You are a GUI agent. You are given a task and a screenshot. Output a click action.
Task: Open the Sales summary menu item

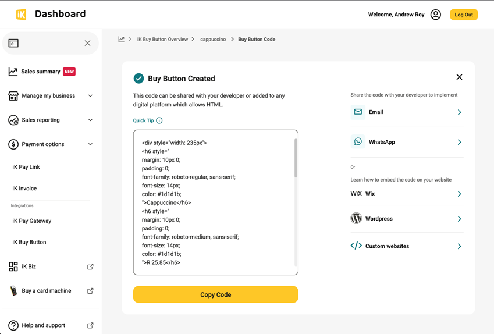(x=41, y=72)
